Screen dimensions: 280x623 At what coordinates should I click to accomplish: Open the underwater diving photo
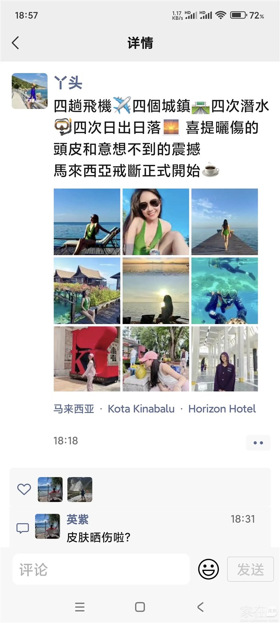pos(224,291)
